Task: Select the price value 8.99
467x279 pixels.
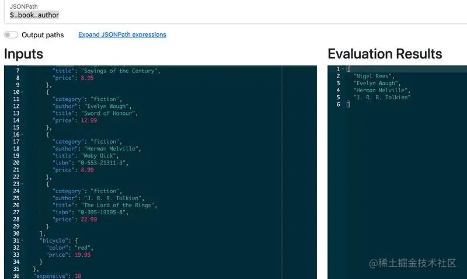Action: tap(87, 170)
